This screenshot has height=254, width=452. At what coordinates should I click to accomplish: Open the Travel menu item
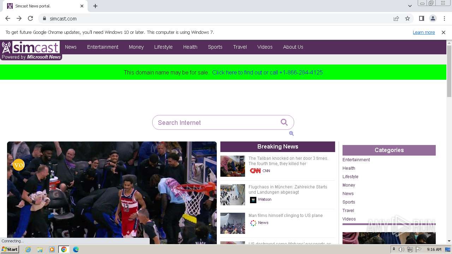coord(240,47)
